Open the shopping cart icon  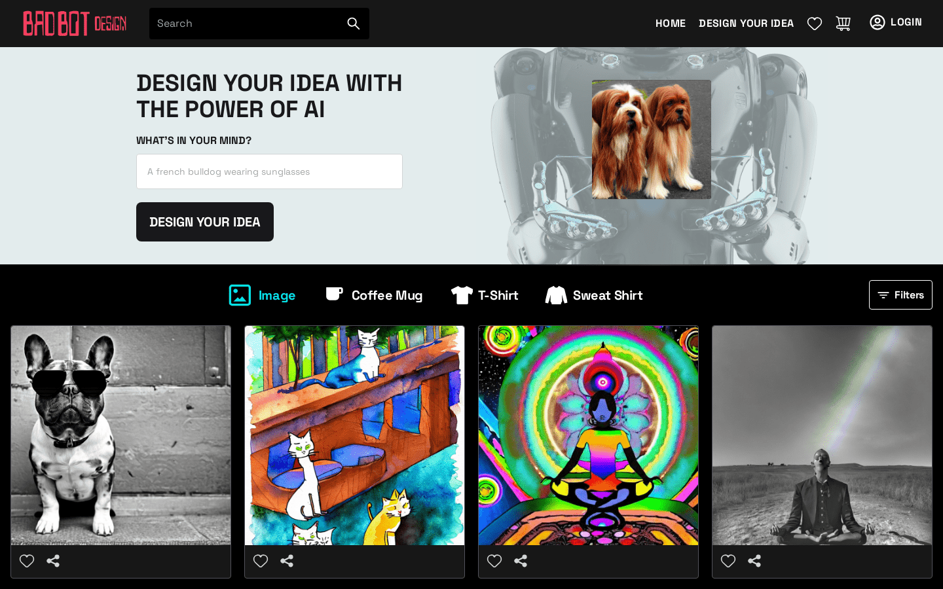(x=843, y=24)
